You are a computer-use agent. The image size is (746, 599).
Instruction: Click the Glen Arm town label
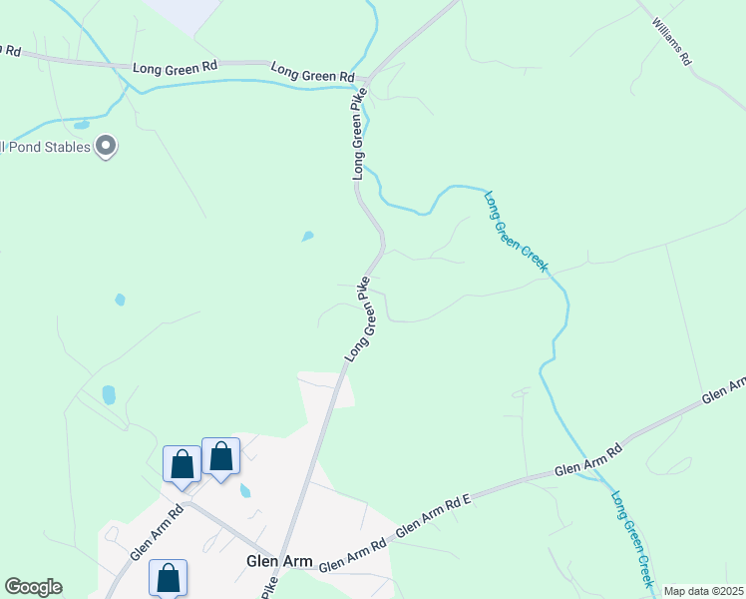(x=279, y=561)
